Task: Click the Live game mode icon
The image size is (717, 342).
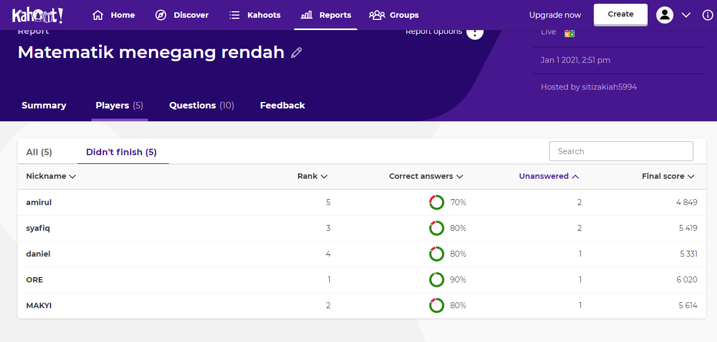Action: click(570, 32)
